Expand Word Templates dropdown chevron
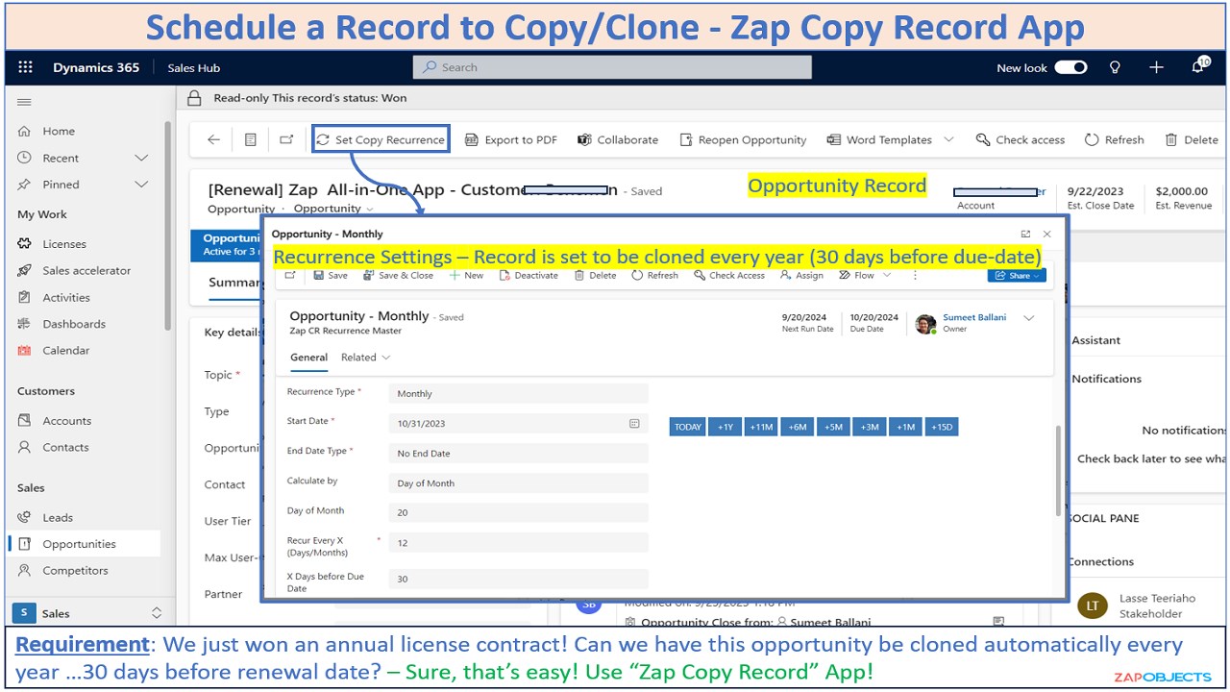Screen dimensions: 1230x692 coord(948,139)
